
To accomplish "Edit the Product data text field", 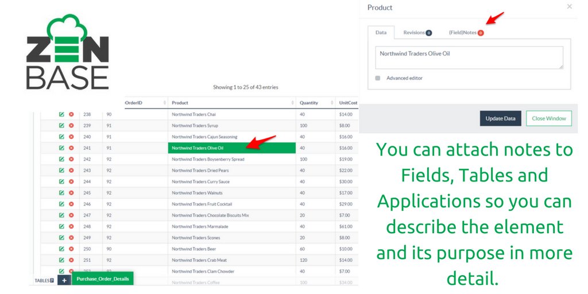I will click(x=469, y=58).
